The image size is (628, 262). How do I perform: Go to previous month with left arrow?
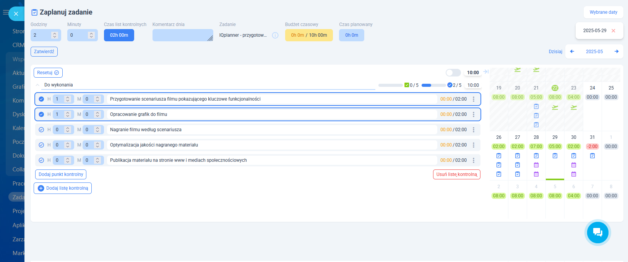pos(572,52)
